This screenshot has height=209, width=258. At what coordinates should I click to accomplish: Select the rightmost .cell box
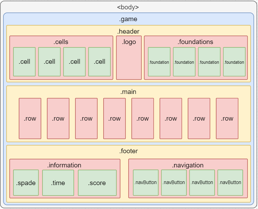pos(99,62)
